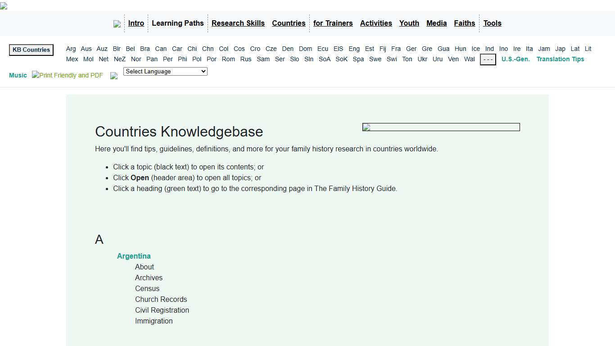The width and height of the screenshot is (615, 346).
Task: Click the banner image next to the Countries Knowledgebase heading
Action: coord(441,127)
